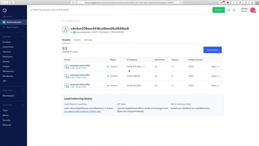Click extension icon with red badge
Screen dimensions: 259x146
(222, 2)
